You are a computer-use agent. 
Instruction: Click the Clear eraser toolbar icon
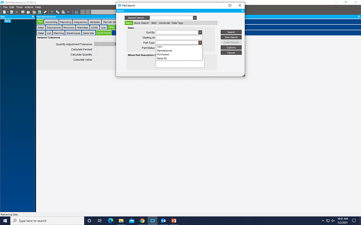point(45,12)
